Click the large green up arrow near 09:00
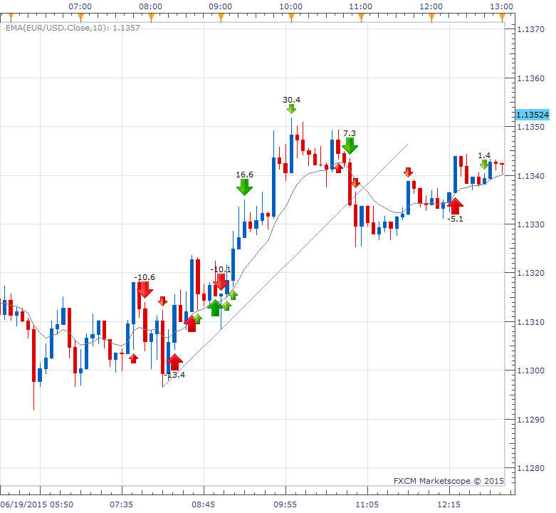556x513 pixels. coord(215,308)
